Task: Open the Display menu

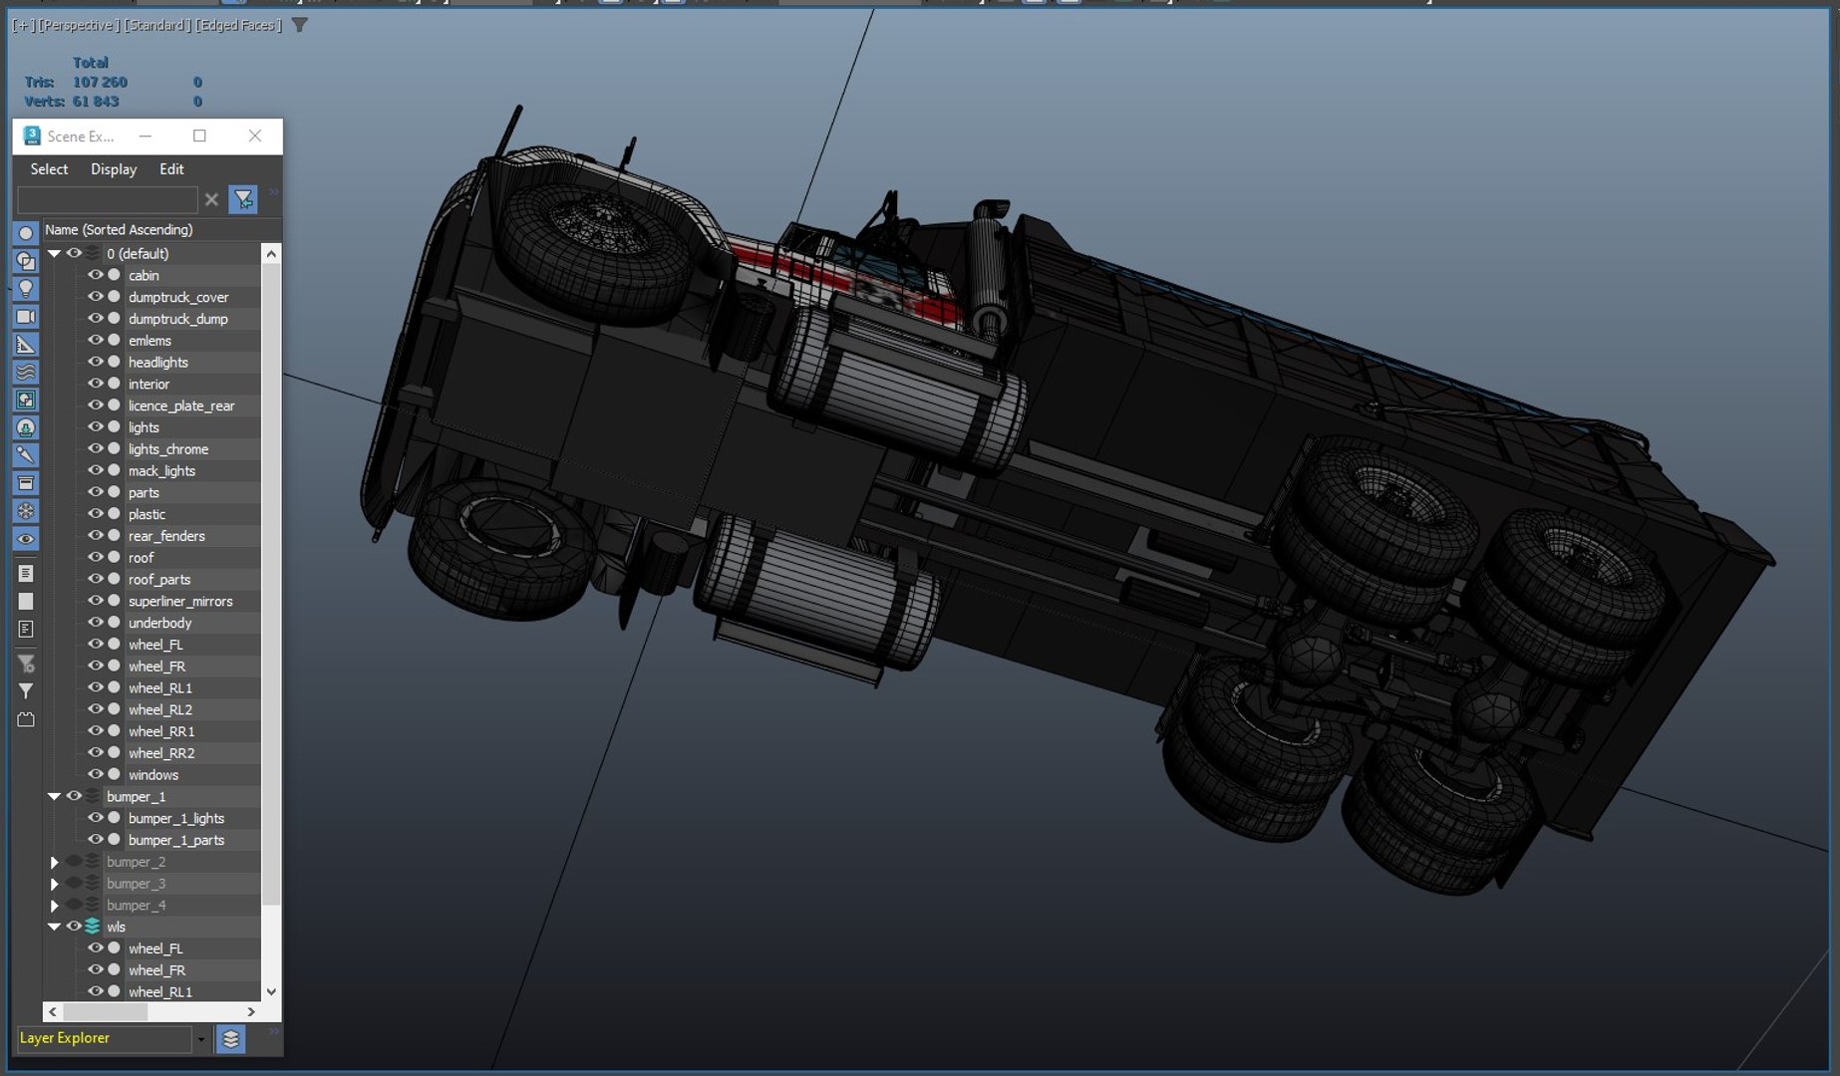Action: tap(114, 169)
